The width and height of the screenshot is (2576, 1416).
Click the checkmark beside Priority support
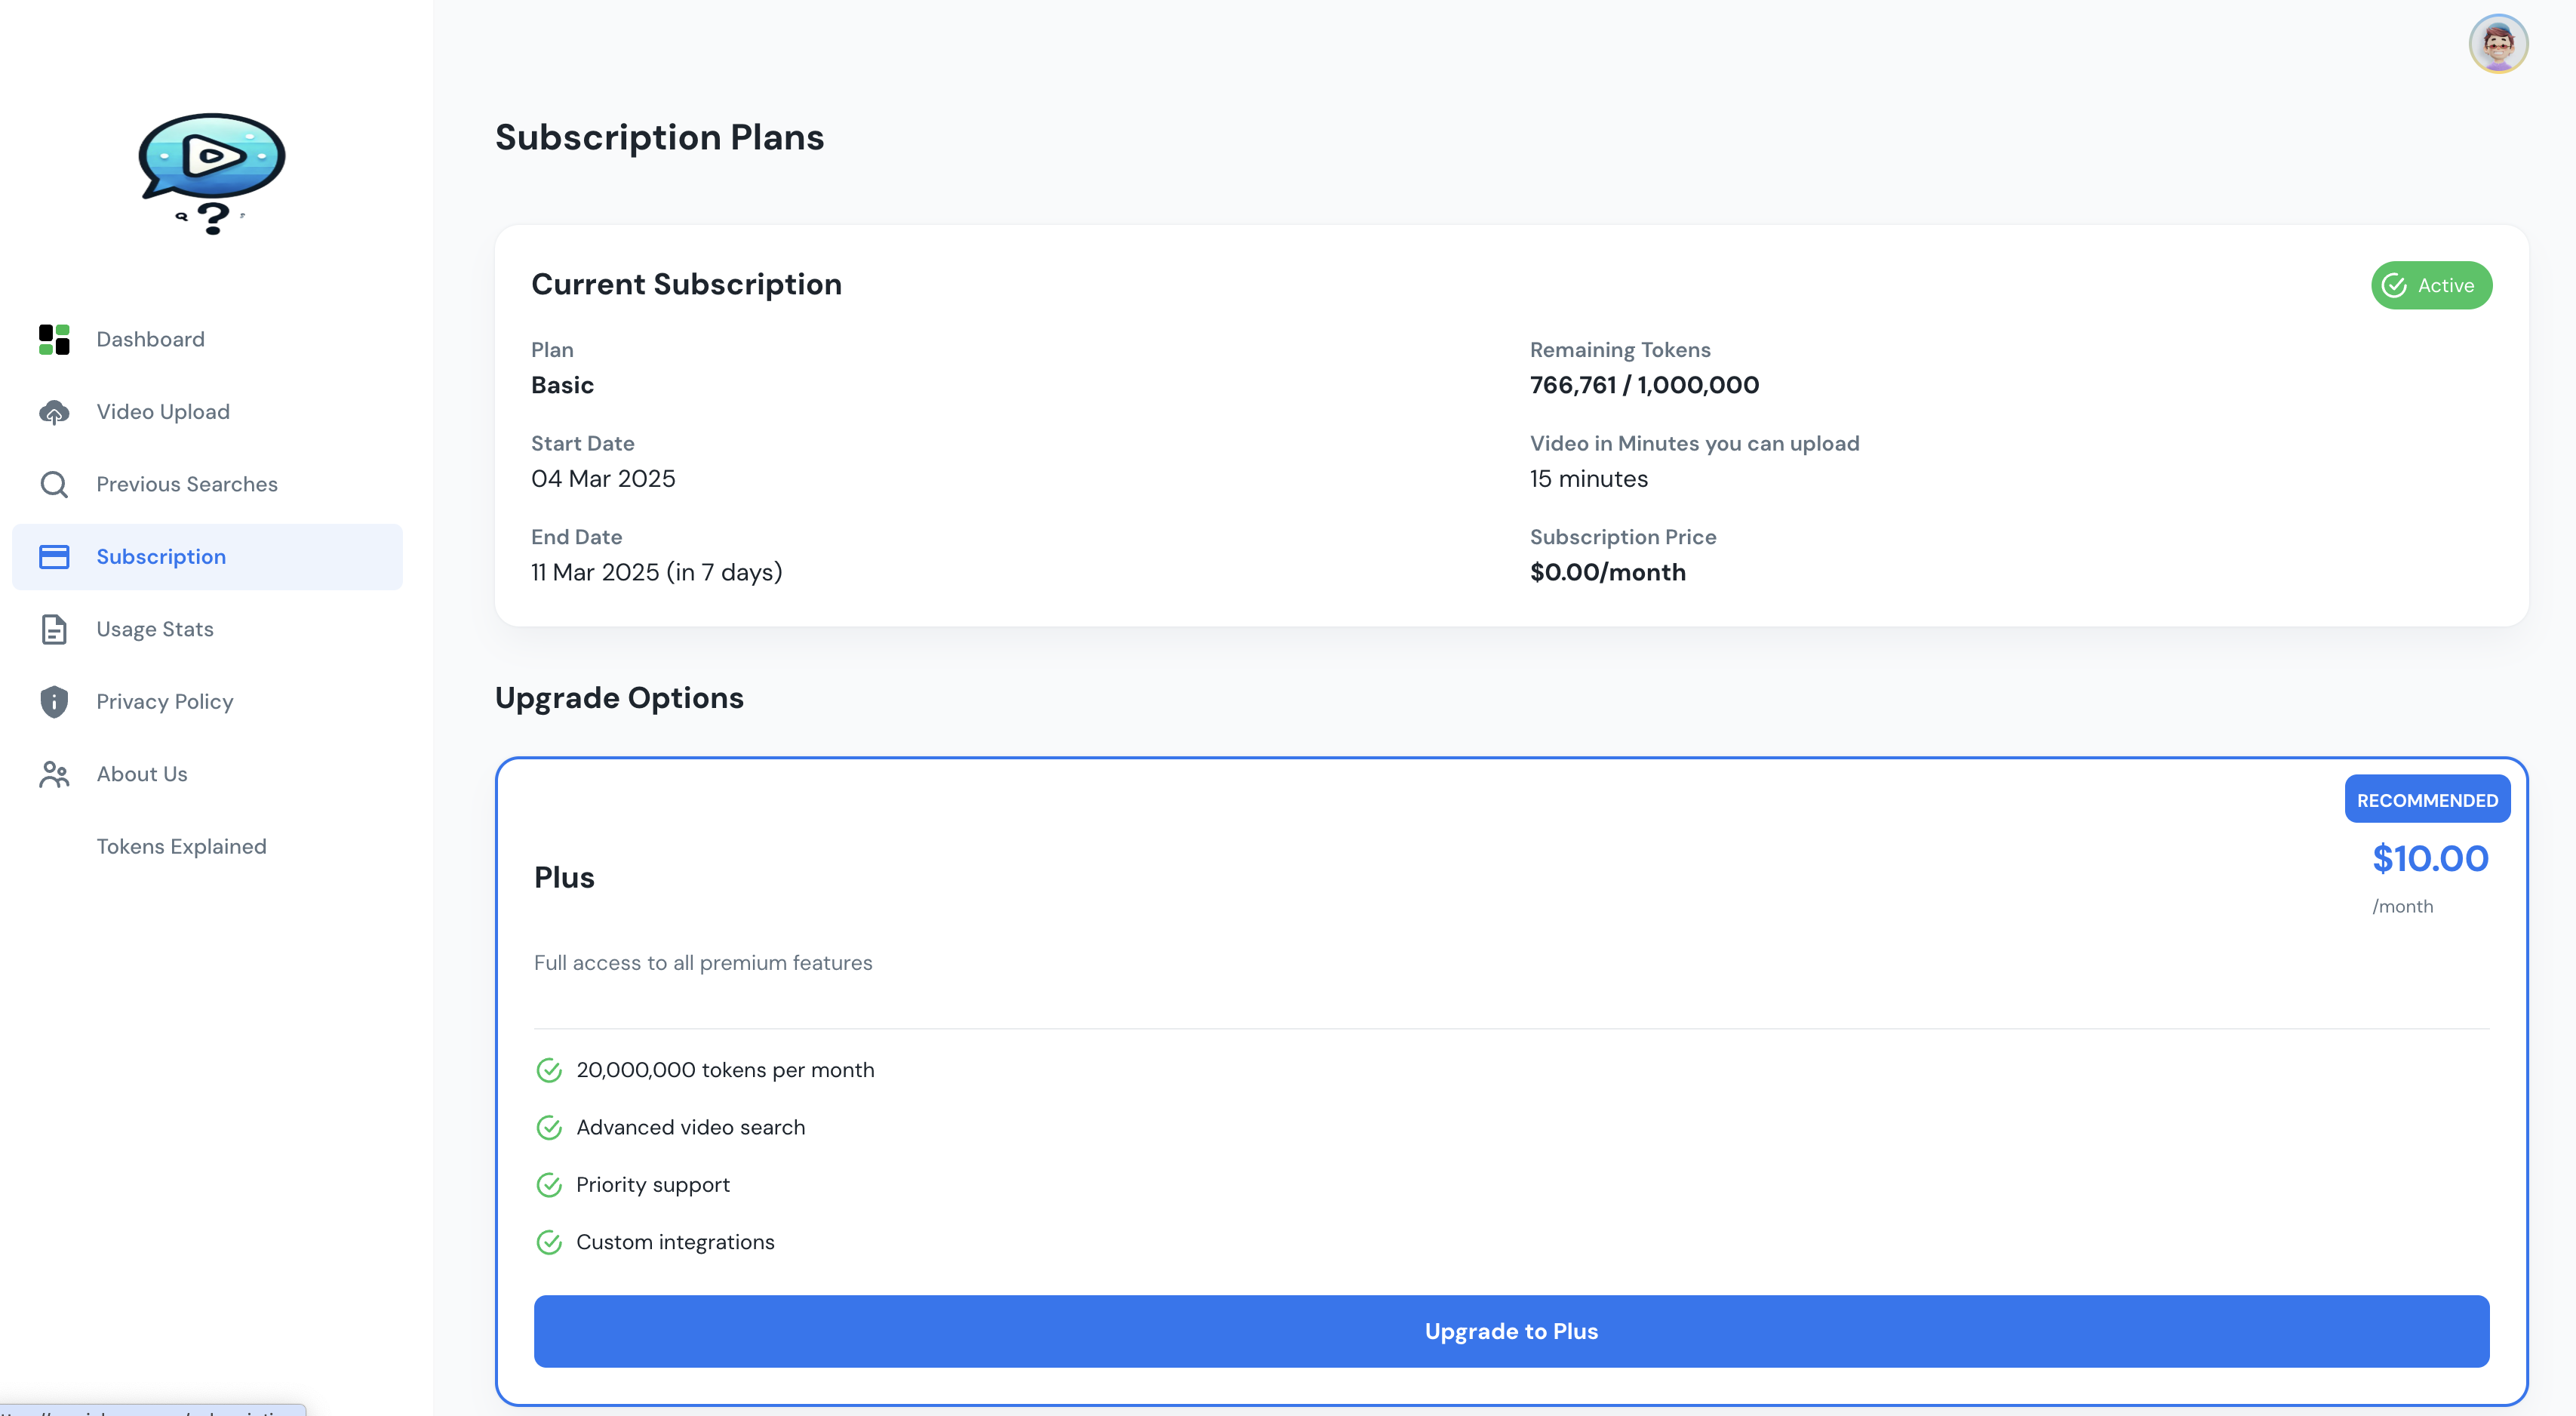(x=549, y=1185)
